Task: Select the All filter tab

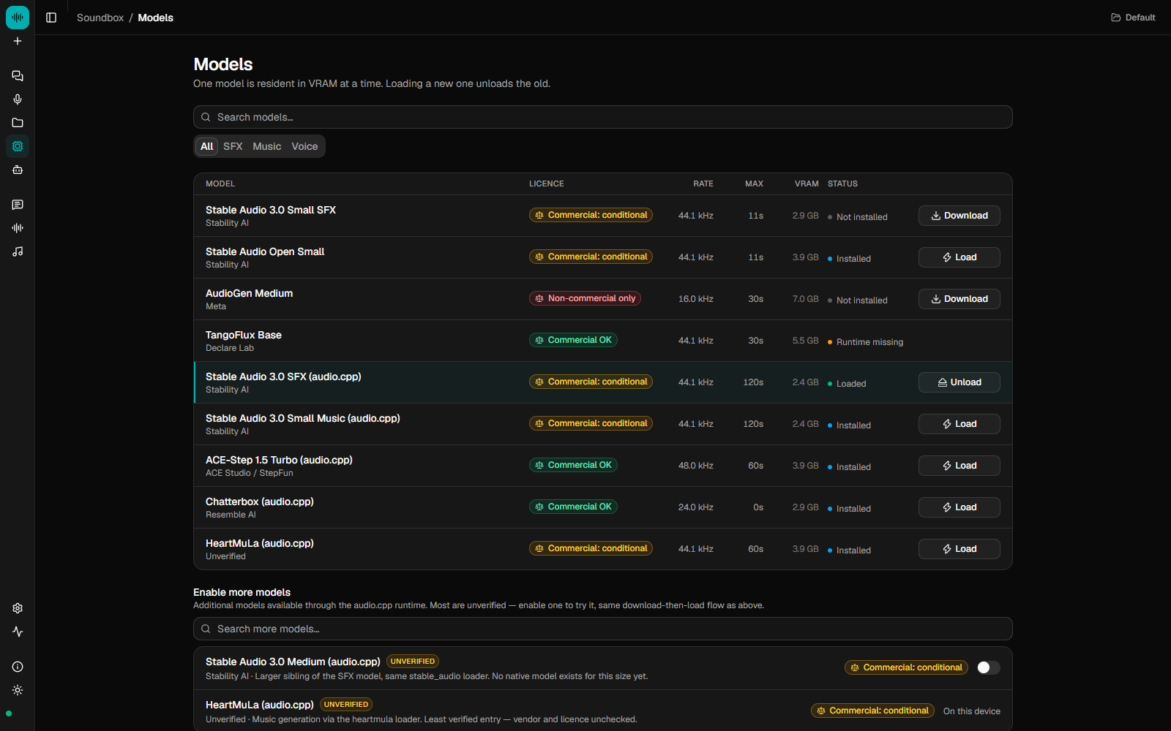Action: point(207,146)
